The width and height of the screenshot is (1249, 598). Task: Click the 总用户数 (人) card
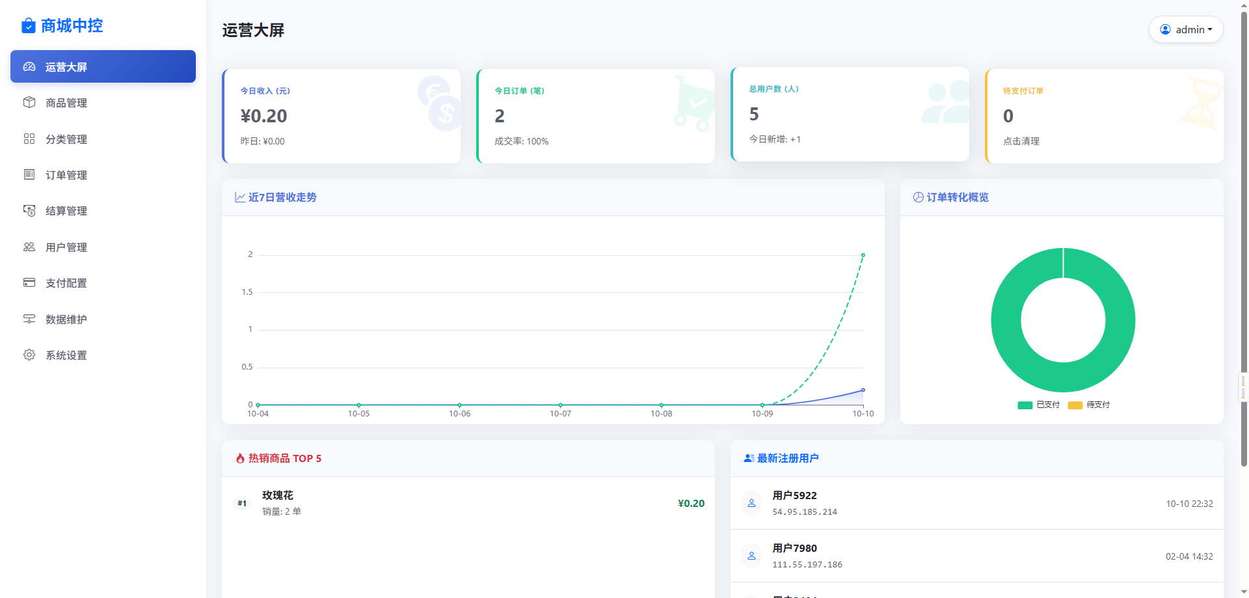pos(850,114)
